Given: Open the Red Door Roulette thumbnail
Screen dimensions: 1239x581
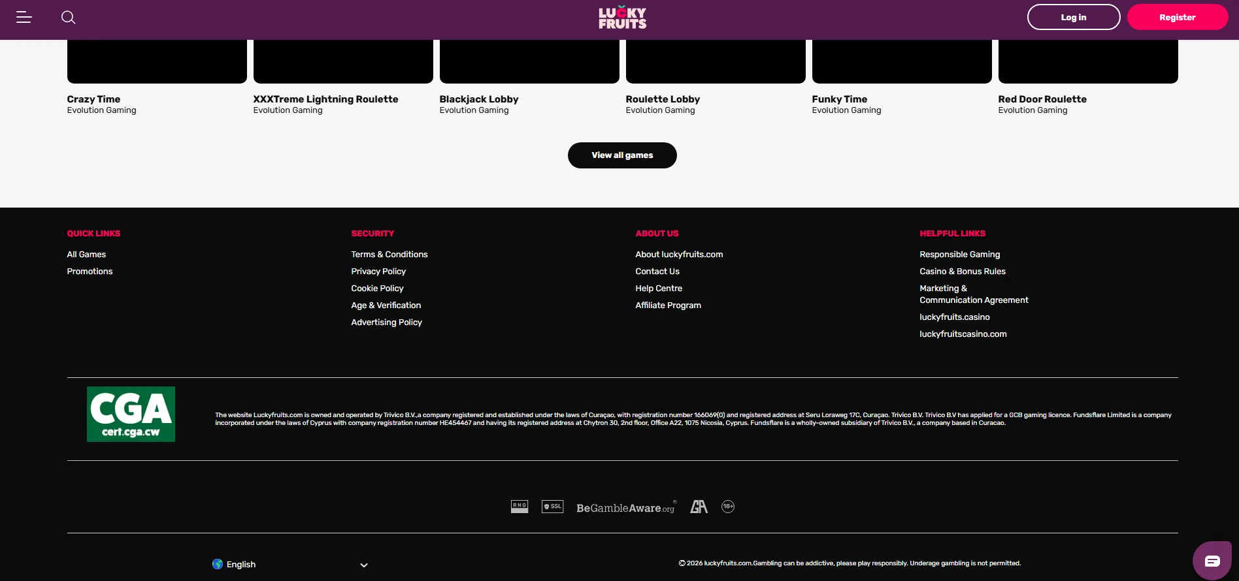Looking at the screenshot, I should pyautogui.click(x=1088, y=61).
